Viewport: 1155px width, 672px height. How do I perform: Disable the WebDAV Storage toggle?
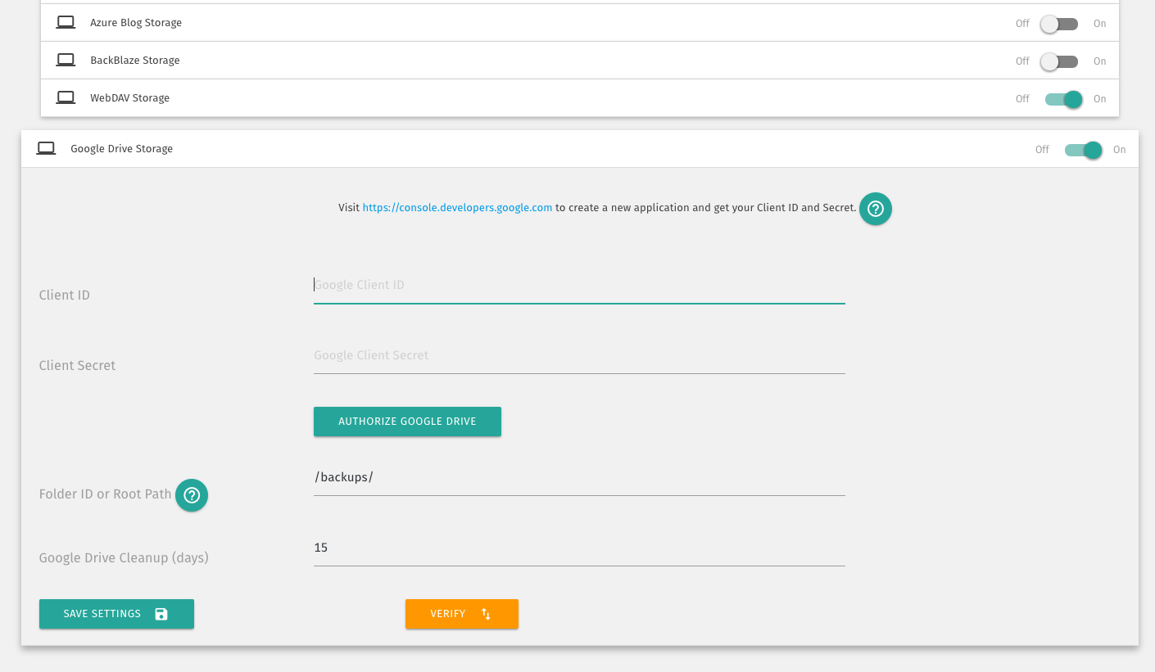(x=1064, y=99)
